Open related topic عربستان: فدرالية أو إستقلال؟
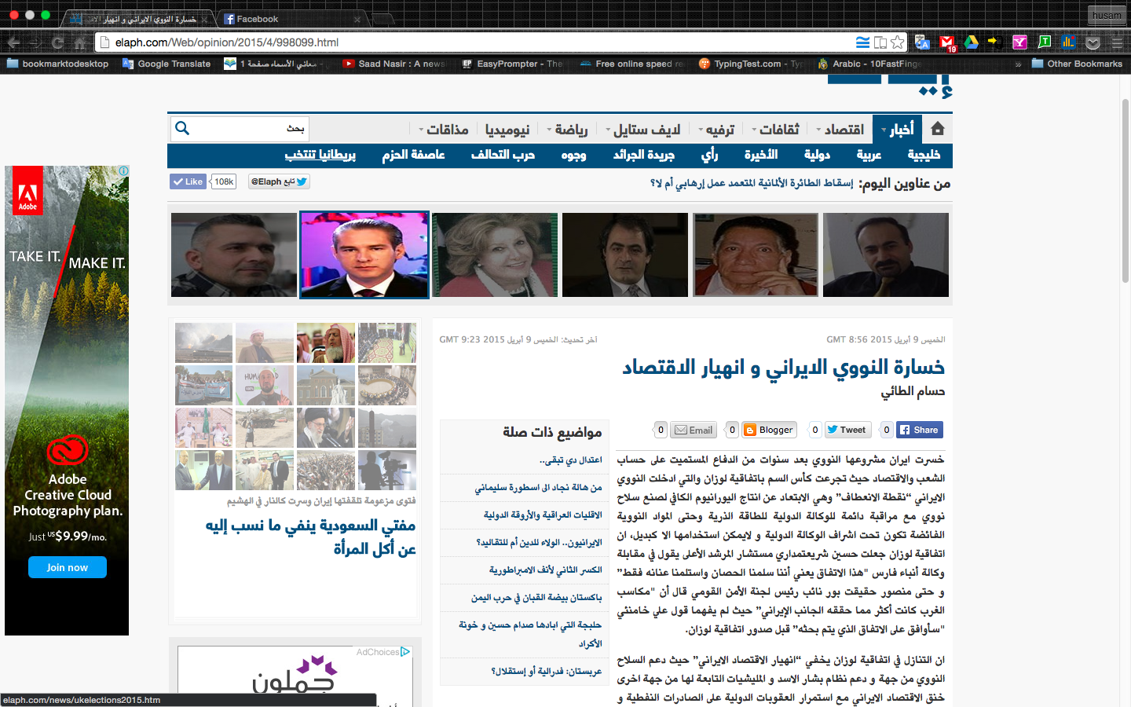The image size is (1131, 707). (547, 671)
